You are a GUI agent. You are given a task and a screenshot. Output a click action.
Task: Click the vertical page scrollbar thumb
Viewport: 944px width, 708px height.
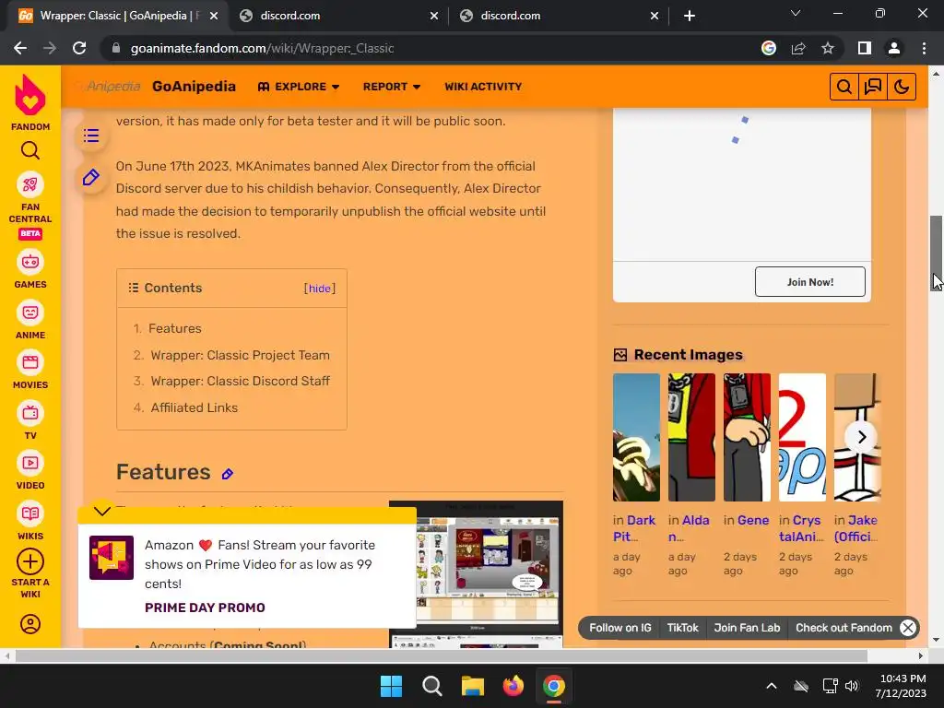pyautogui.click(x=936, y=253)
